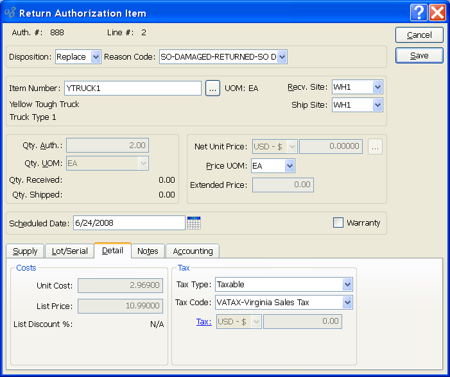450x377 pixels.
Task: Close the Return Authorization Item window
Action: point(437,12)
